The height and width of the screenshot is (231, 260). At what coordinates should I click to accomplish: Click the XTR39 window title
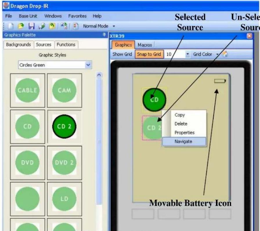pyautogui.click(x=117, y=36)
